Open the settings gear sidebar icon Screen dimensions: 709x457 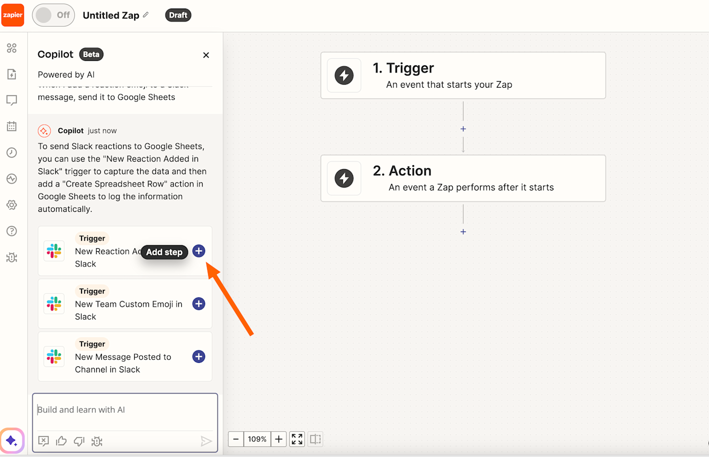tap(12, 205)
